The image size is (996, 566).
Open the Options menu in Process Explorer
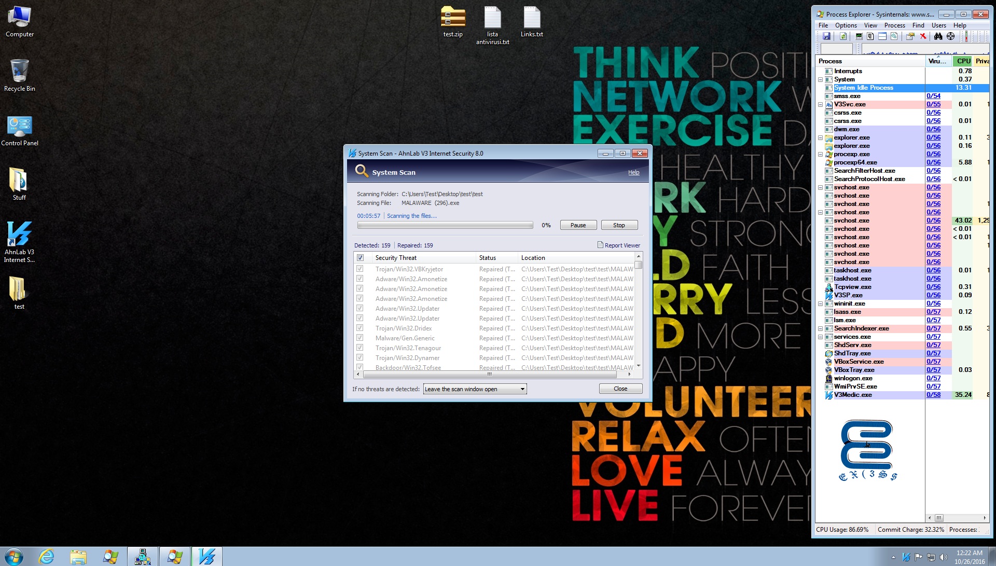point(846,25)
